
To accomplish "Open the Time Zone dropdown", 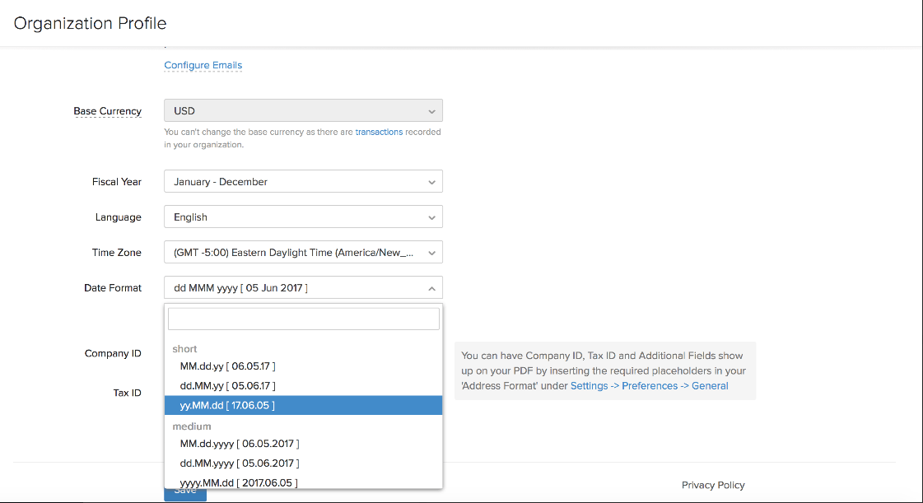I will [x=303, y=253].
